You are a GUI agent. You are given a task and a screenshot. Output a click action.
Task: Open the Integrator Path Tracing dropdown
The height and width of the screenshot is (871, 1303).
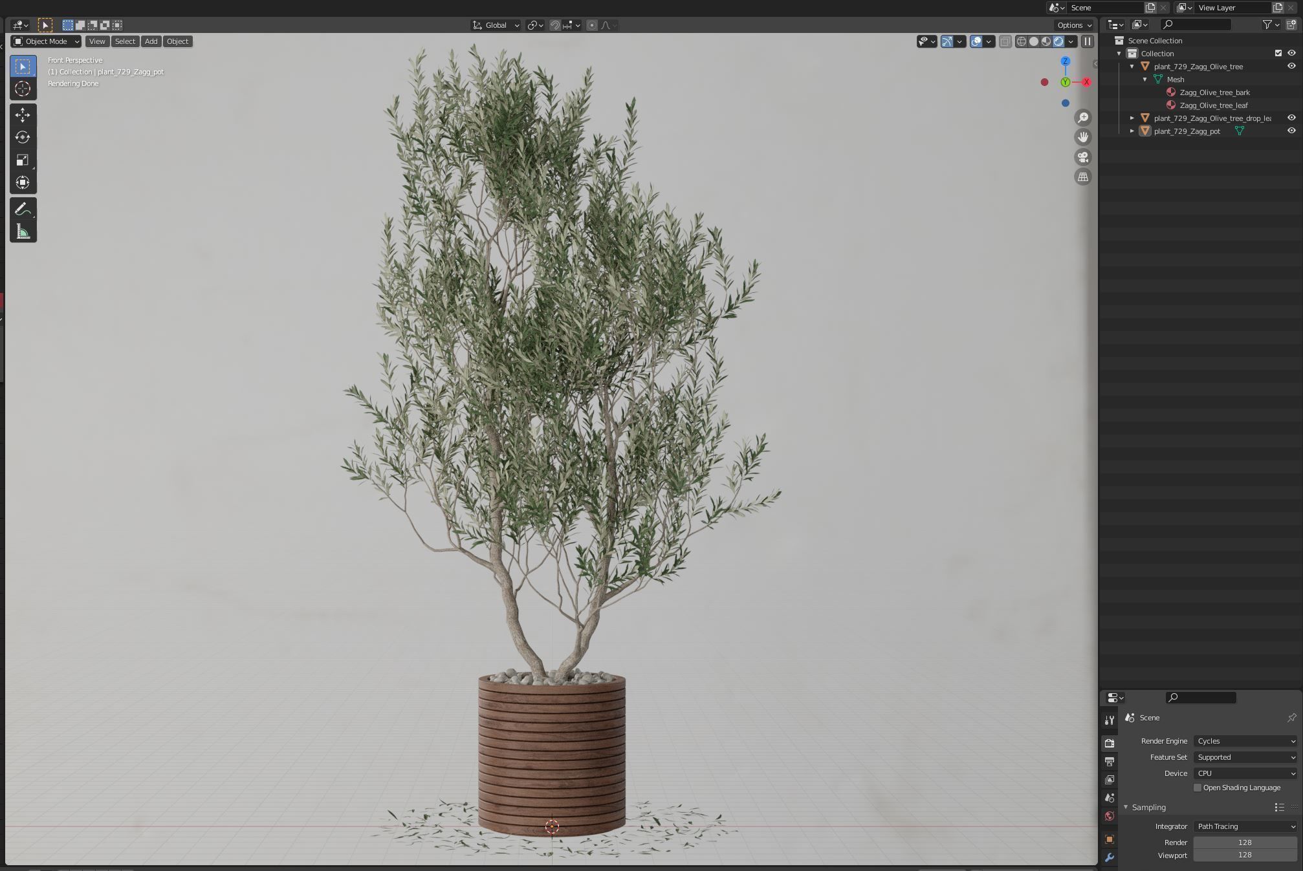tap(1245, 826)
